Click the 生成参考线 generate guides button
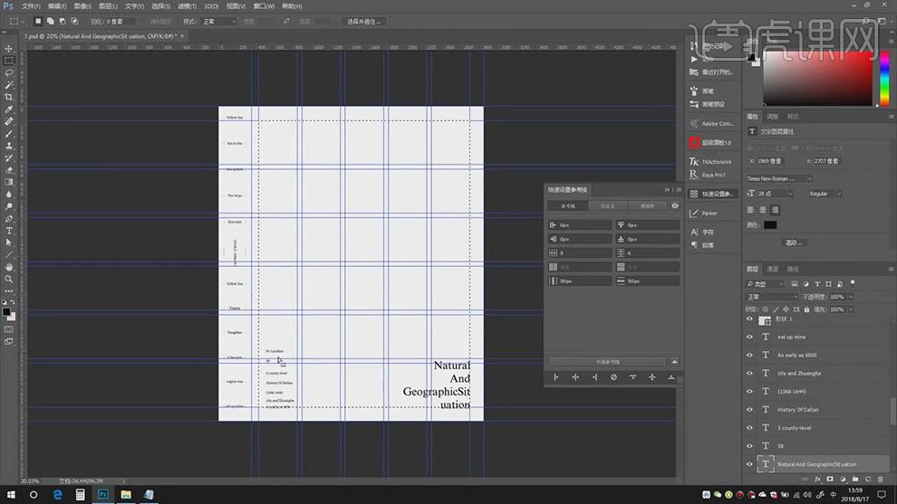897x504 pixels. pos(608,361)
